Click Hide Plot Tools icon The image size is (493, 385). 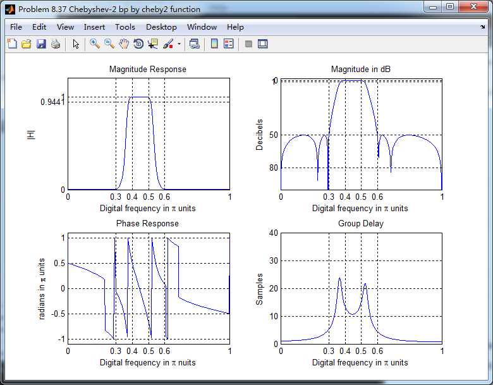248,44
